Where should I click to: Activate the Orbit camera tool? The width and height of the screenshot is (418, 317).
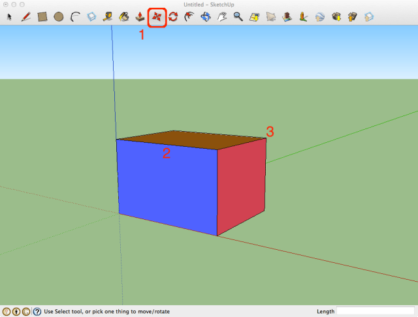(x=206, y=17)
